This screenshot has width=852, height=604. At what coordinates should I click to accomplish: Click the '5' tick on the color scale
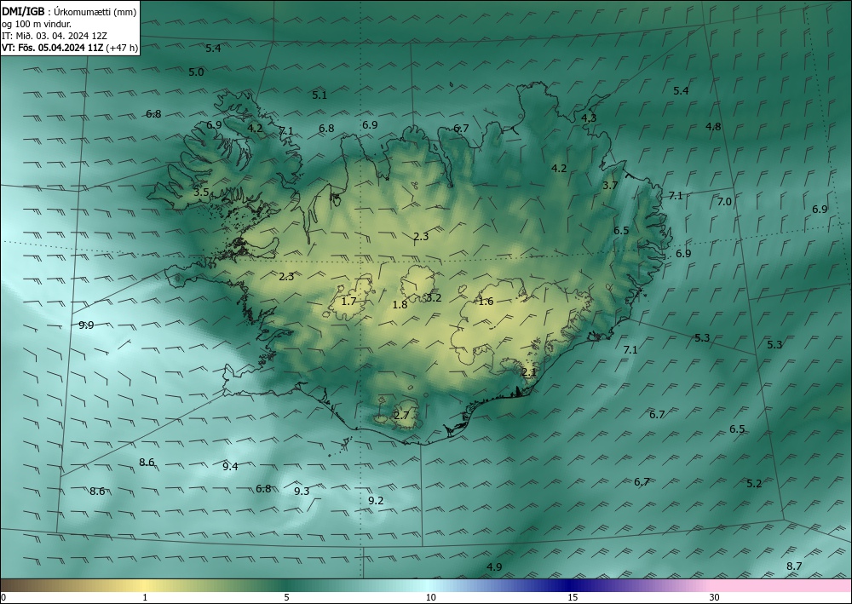[286, 597]
